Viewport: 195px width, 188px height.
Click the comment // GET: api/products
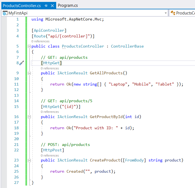[x=64, y=57]
